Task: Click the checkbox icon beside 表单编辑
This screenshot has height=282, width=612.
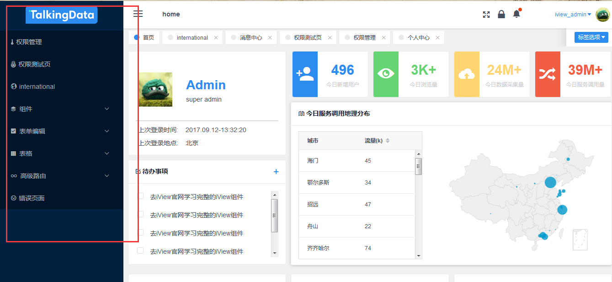Action: 14,131
